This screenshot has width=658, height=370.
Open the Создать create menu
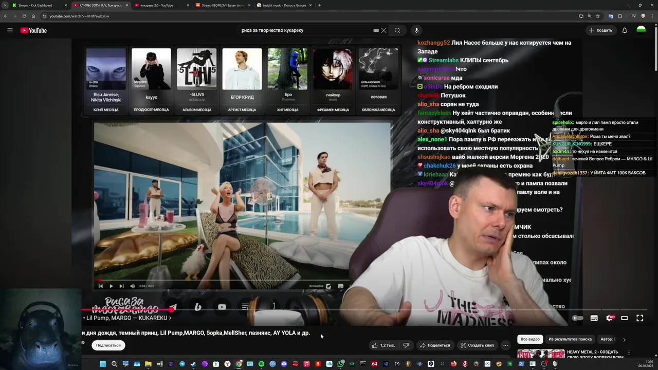point(601,30)
